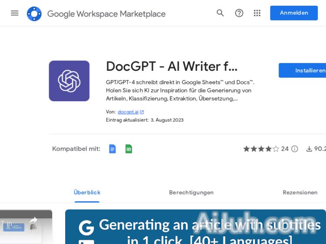
Task: Click the Installieren button
Action: pyautogui.click(x=303, y=70)
